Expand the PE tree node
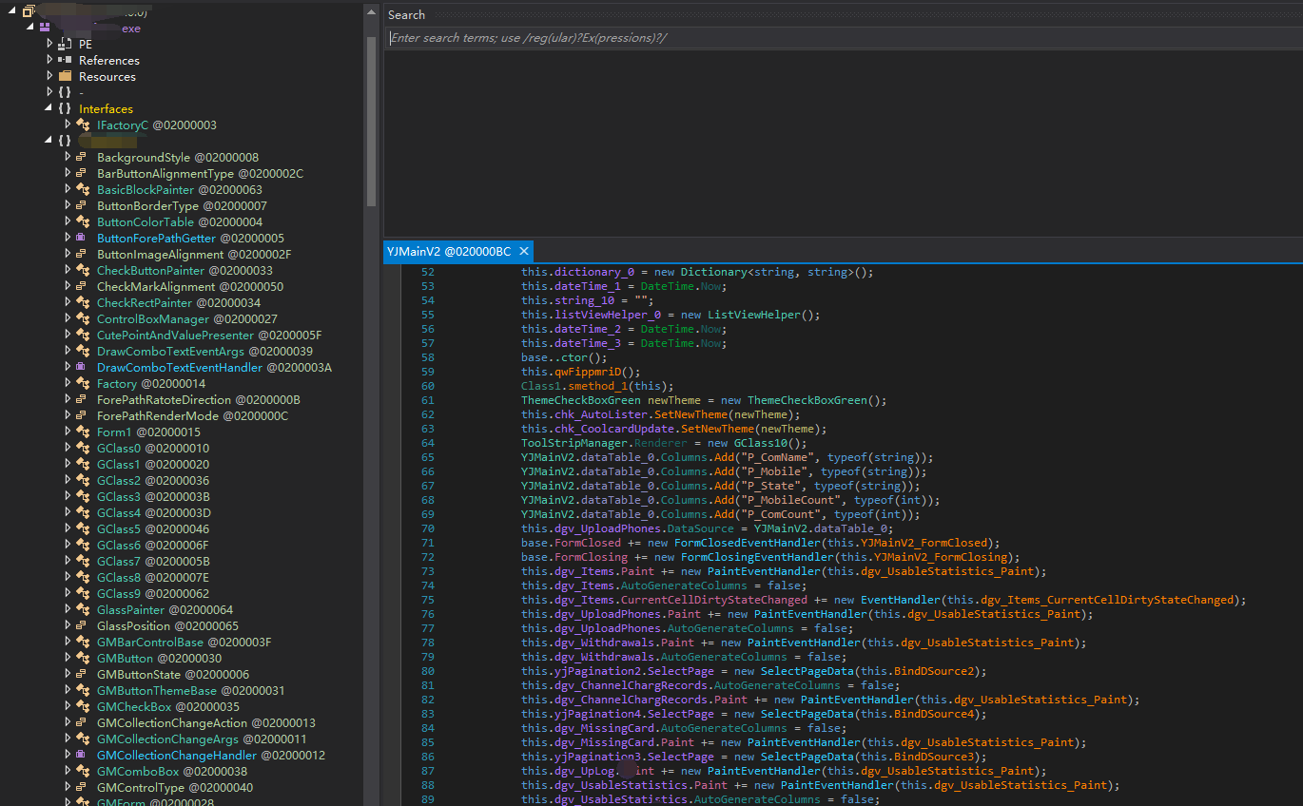Viewport: 1303px width, 806px height. pos(49,45)
